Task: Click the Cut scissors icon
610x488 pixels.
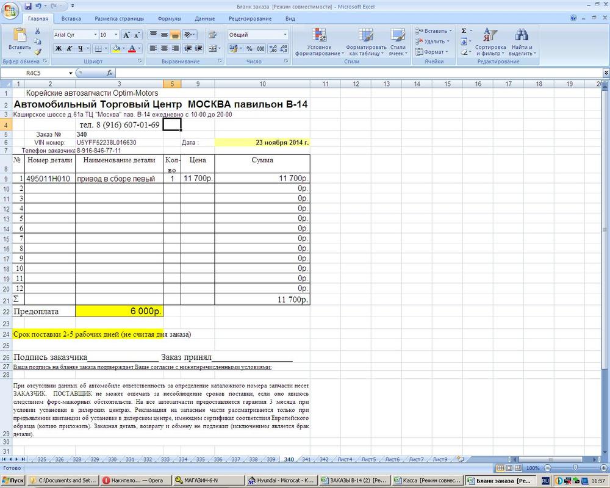Action: [x=37, y=31]
